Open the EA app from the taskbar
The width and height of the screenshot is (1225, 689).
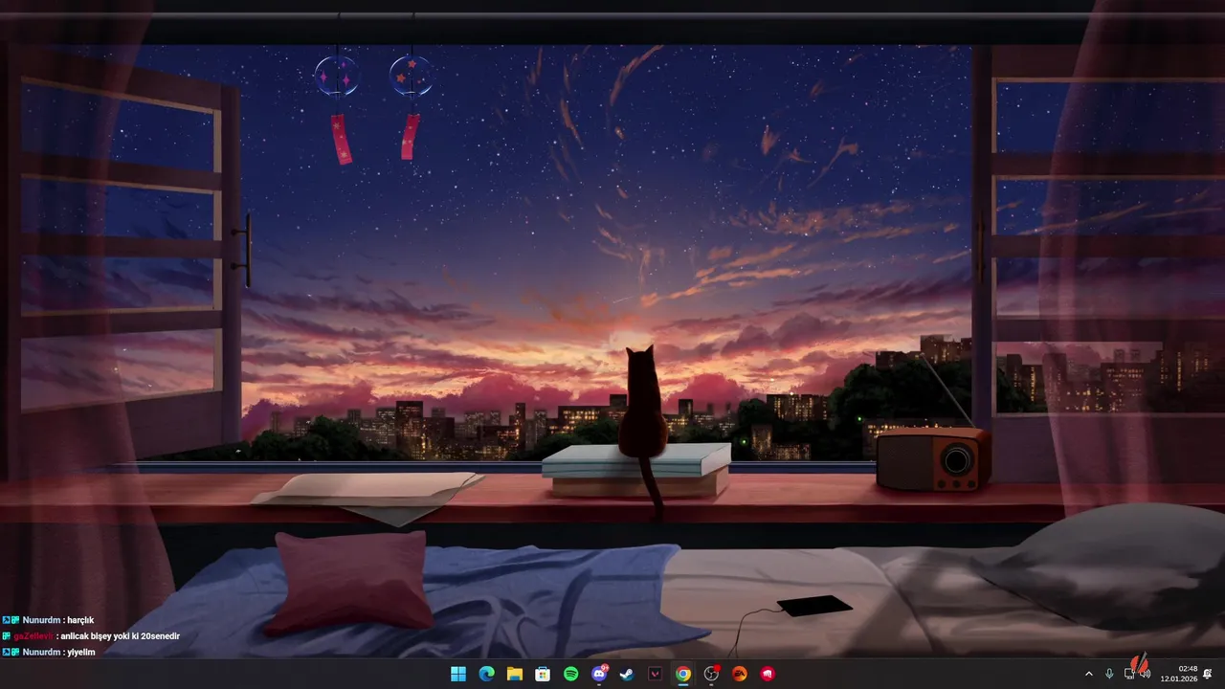coord(739,674)
